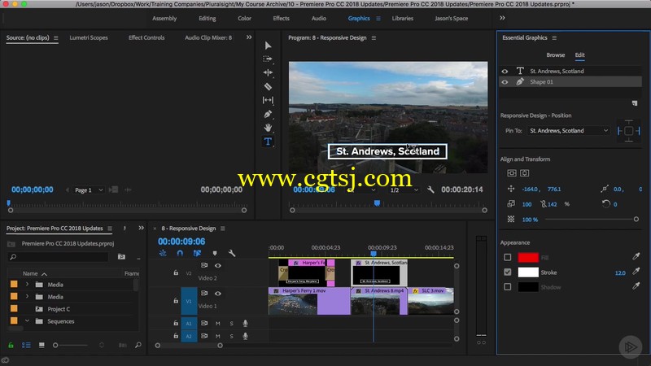Select the Slip tool
651x366 pixels.
click(268, 100)
